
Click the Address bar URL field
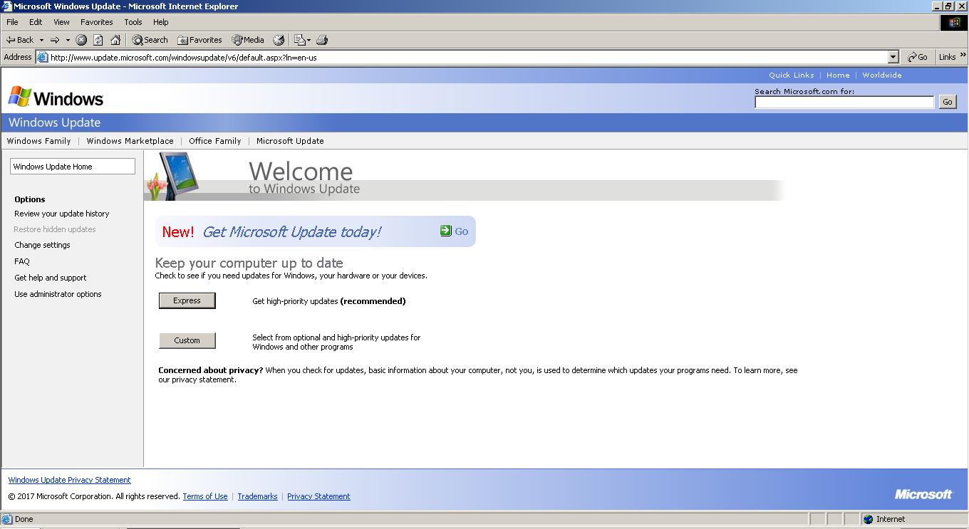pos(468,57)
